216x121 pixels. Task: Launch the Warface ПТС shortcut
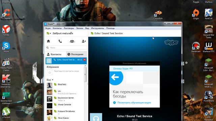[x=209, y=47]
